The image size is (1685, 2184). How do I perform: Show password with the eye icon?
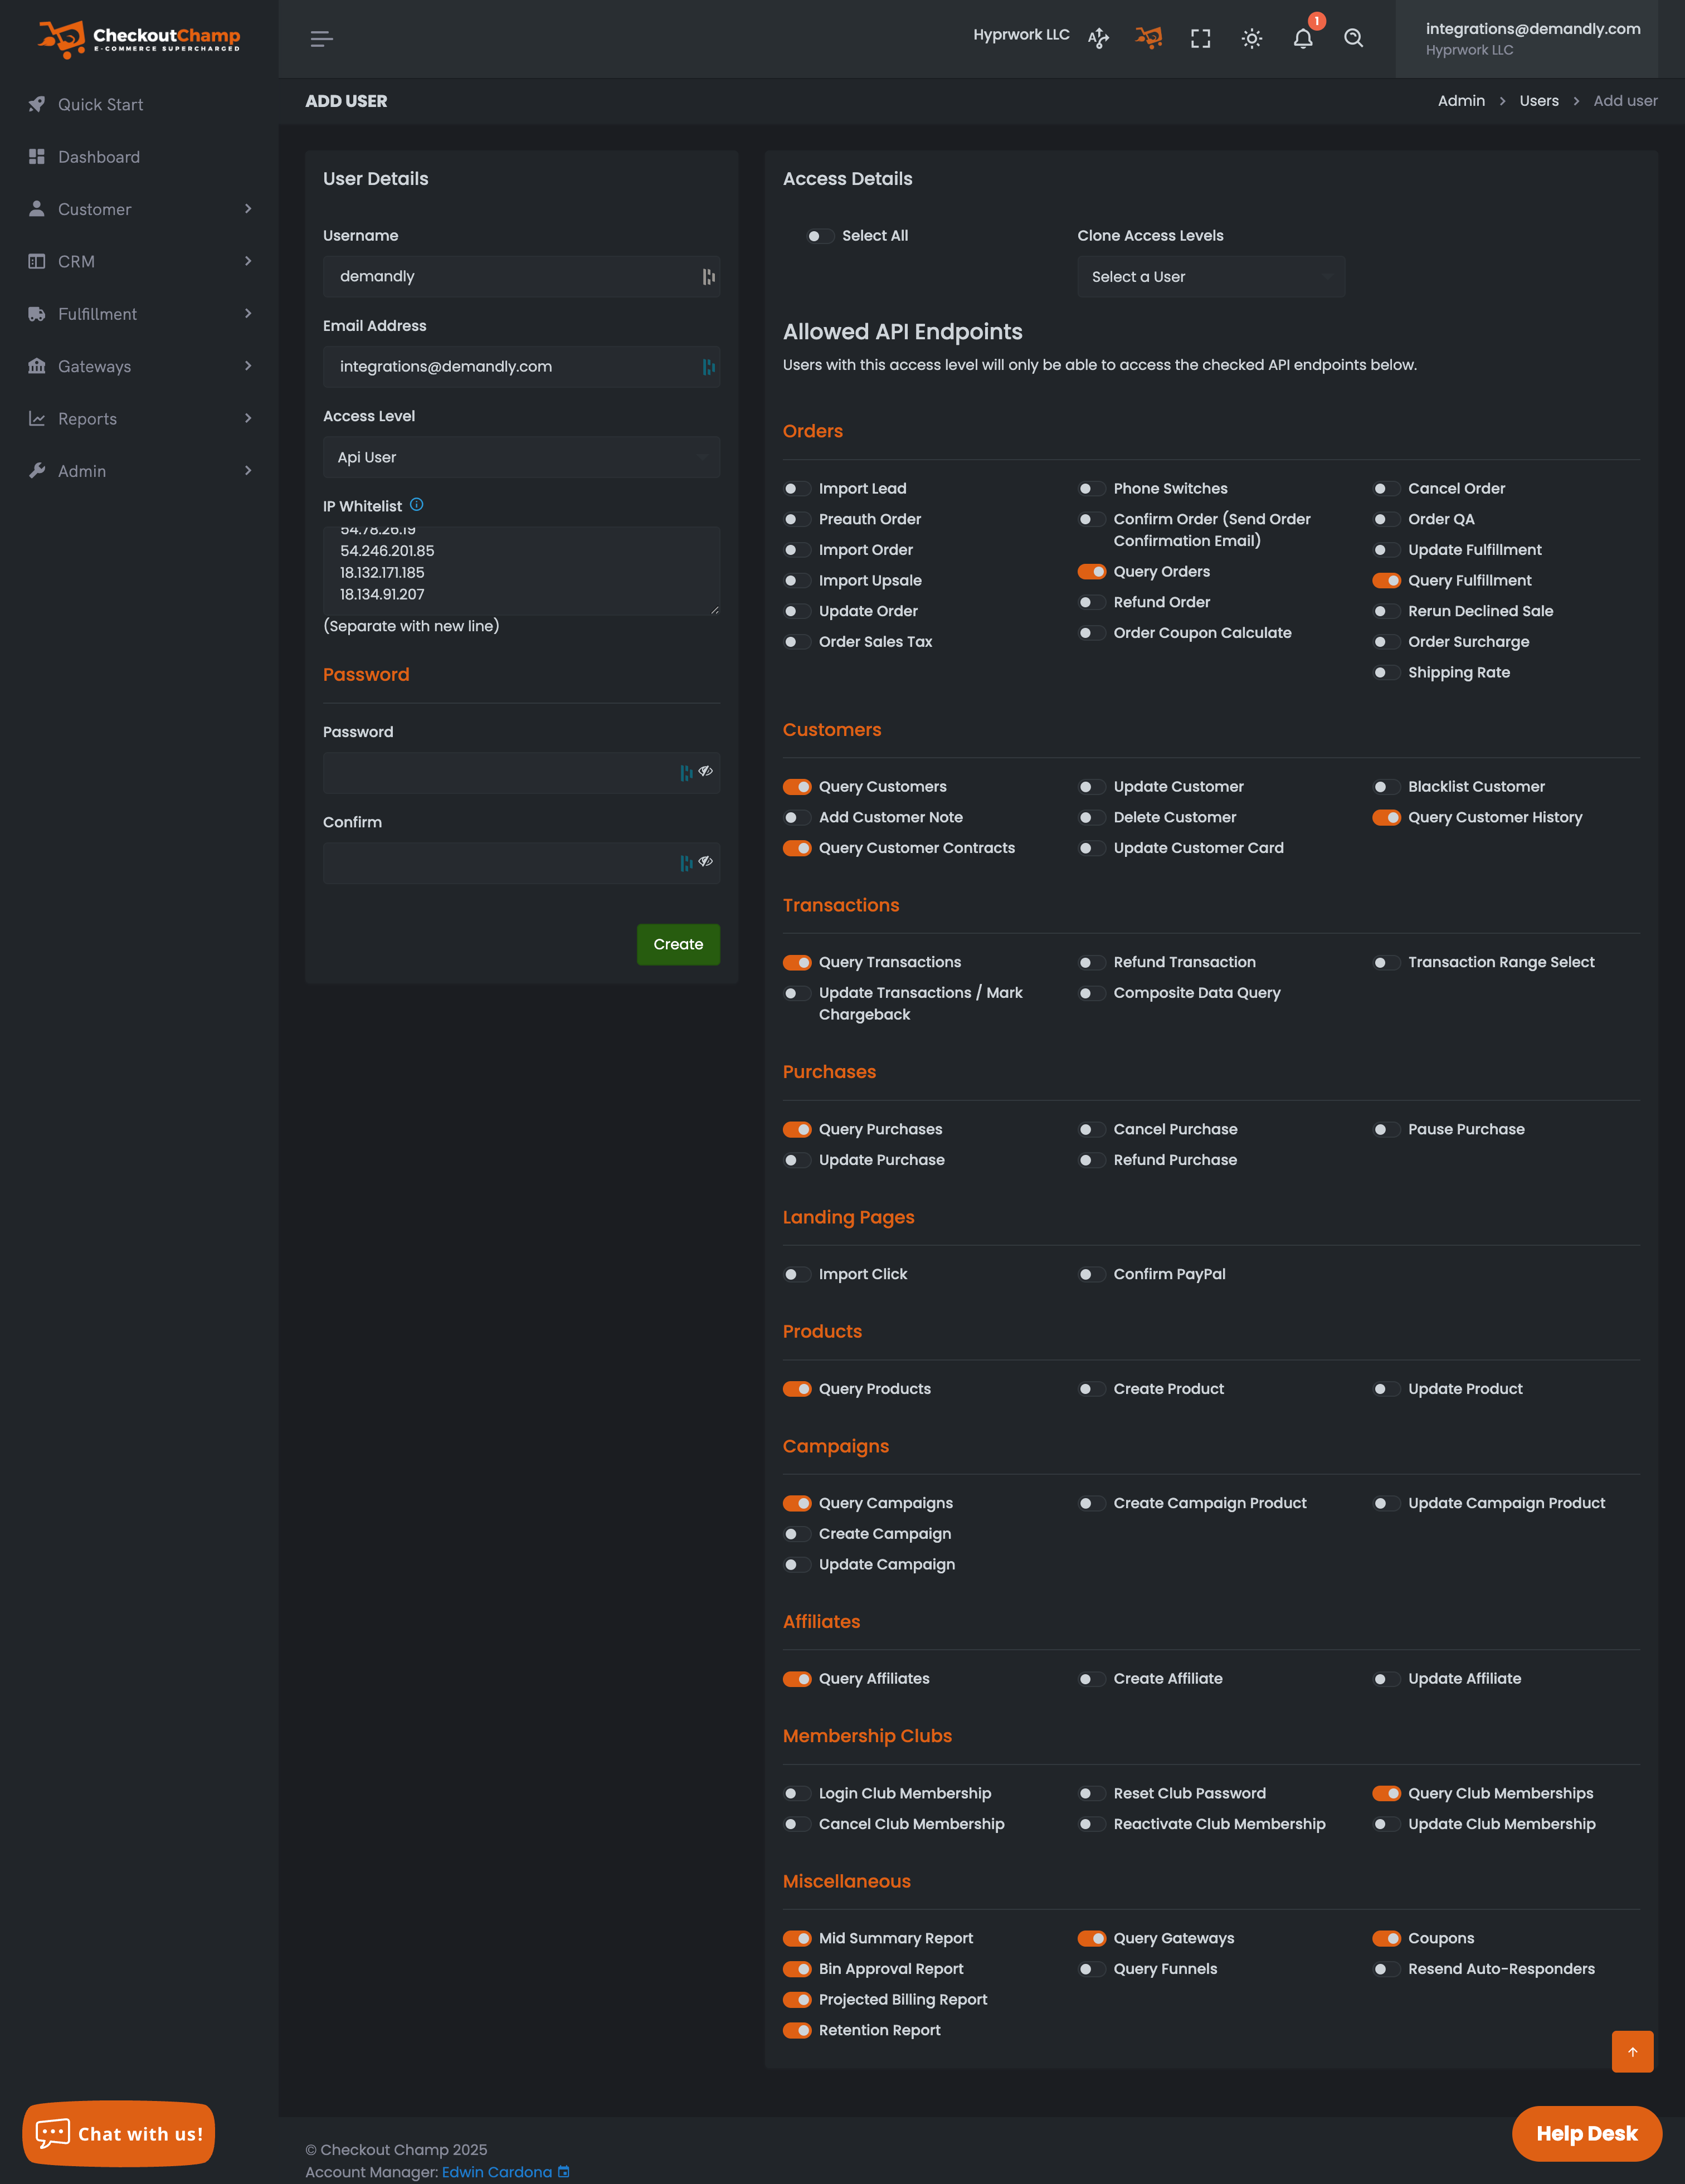coord(706,772)
